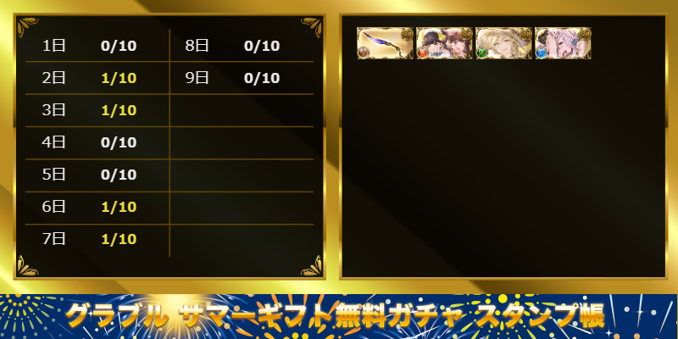The height and width of the screenshot is (339, 678).
Task: Open the purple dagger weapon thumbnail
Action: pos(386,43)
